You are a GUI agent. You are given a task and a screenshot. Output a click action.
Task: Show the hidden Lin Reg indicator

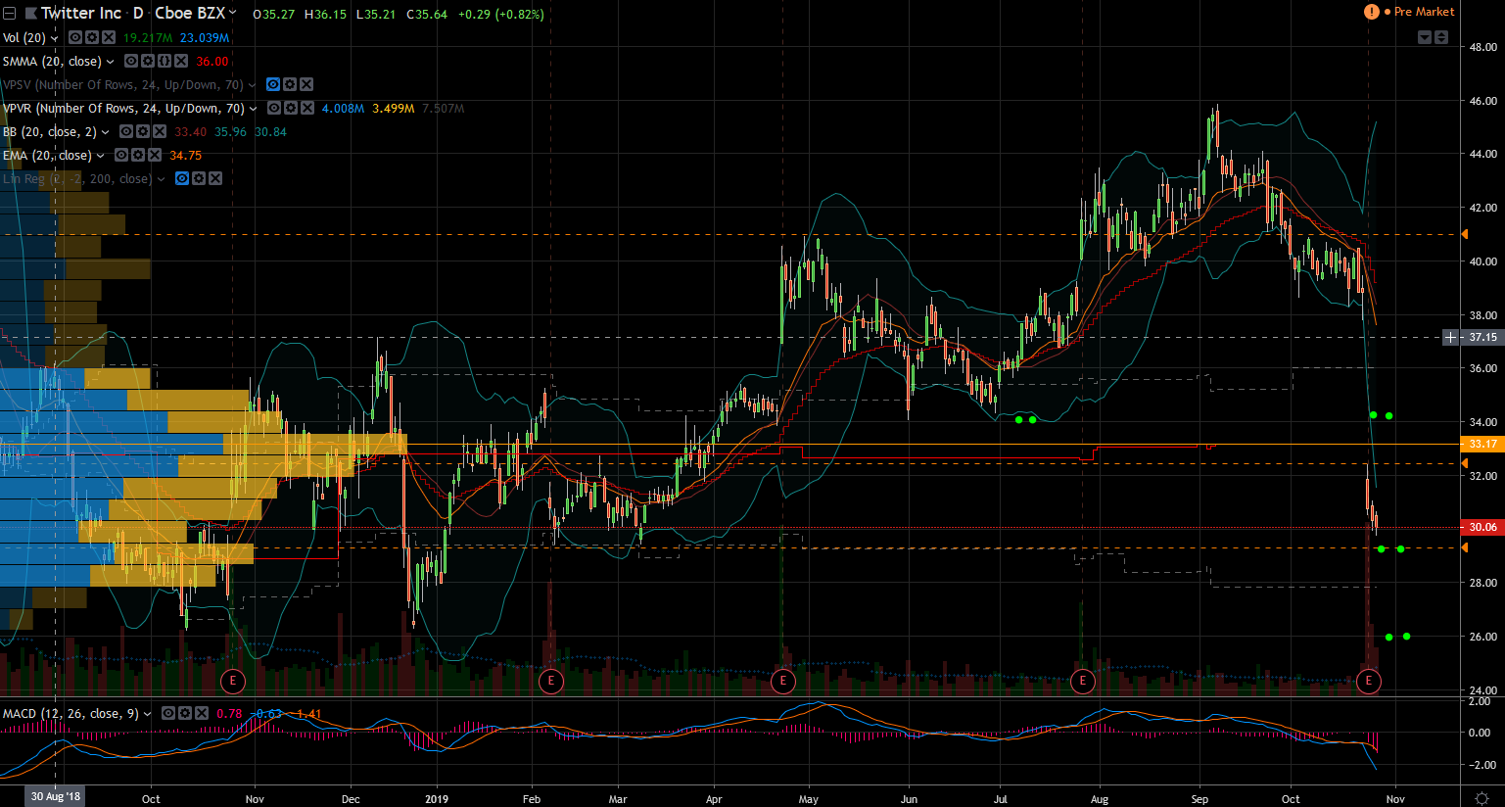coord(182,179)
